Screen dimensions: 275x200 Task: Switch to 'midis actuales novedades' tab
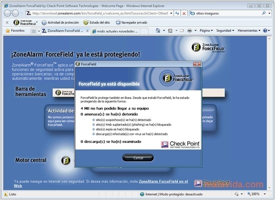pos(115,31)
